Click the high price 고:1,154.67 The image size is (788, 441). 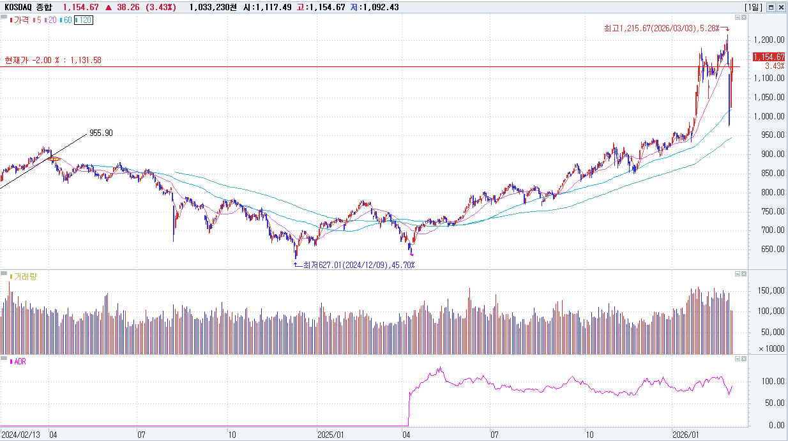320,7
